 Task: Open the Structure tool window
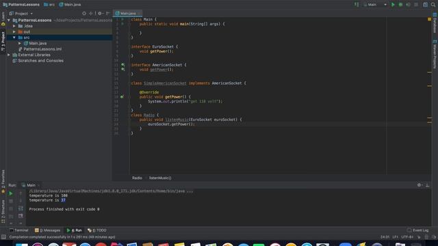click(x=3, y=212)
